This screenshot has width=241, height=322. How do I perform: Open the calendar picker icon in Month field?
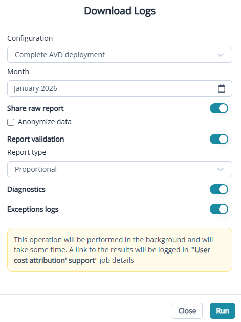tap(221, 88)
